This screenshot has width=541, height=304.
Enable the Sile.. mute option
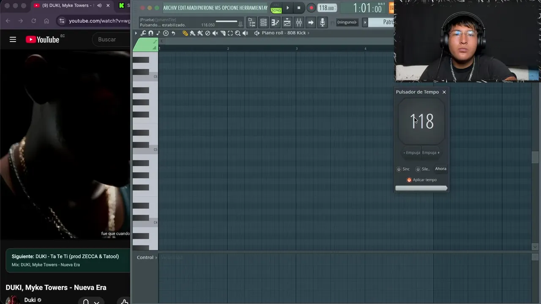click(x=418, y=169)
